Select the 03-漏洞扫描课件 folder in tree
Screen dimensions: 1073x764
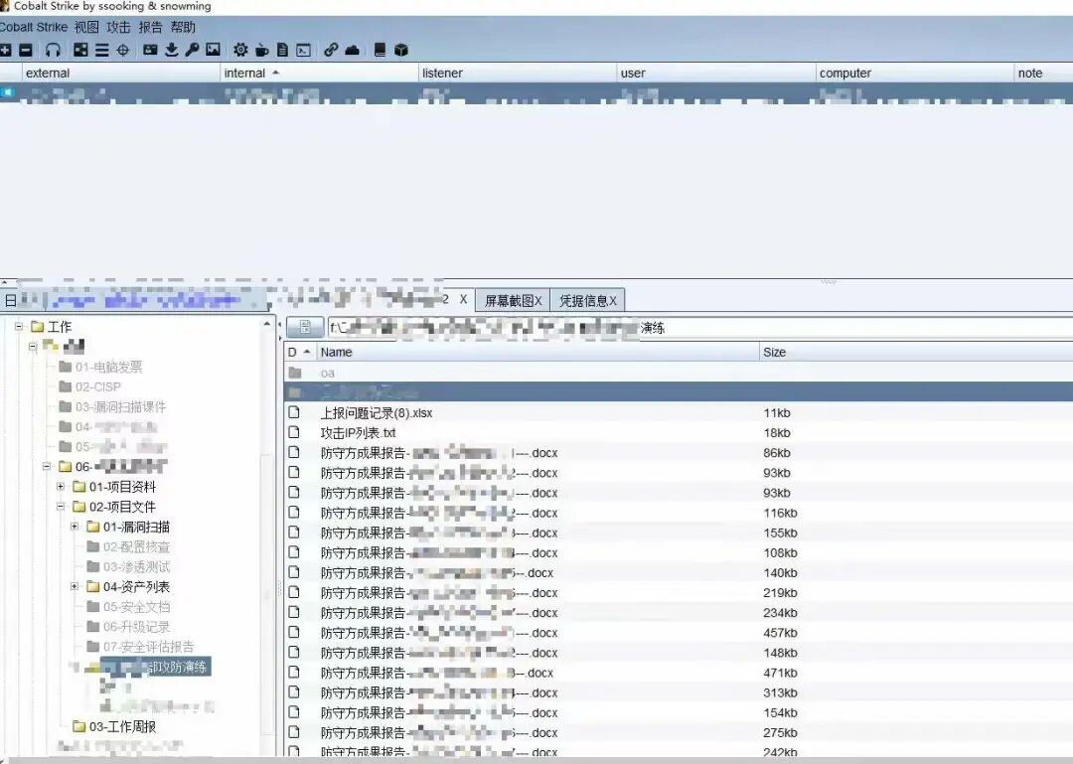click(113, 406)
